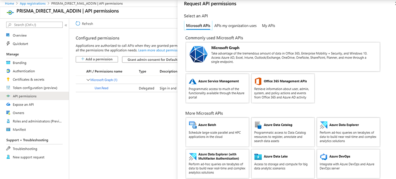This screenshot has width=396, height=179.
Task: Click the Office 365 Management APIs icon
Action: [258, 82]
